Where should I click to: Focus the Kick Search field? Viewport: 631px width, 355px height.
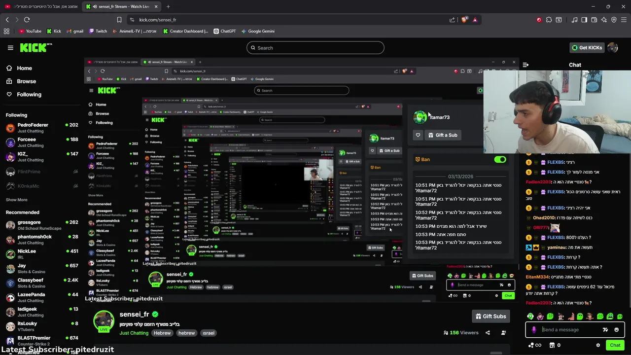pyautogui.click(x=315, y=48)
